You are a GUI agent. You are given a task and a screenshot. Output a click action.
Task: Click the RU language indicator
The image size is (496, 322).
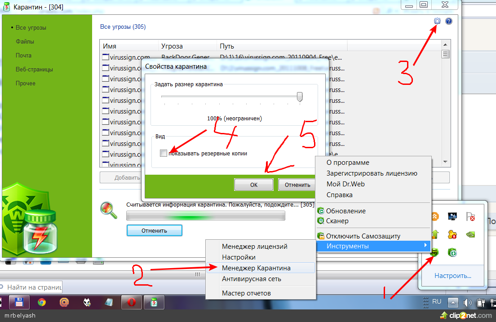pos(437,302)
